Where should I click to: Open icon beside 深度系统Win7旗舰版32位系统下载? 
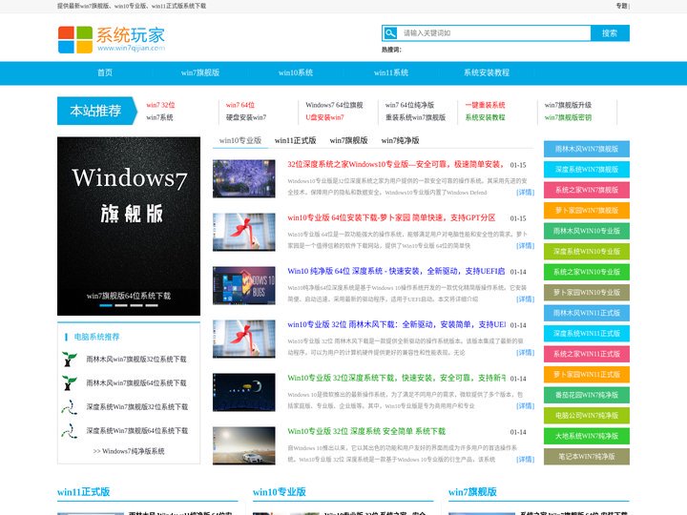70,407
